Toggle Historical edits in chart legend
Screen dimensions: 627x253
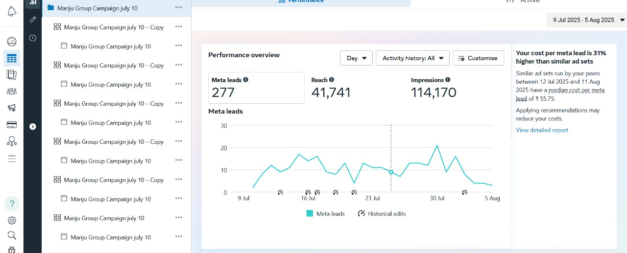click(382, 214)
